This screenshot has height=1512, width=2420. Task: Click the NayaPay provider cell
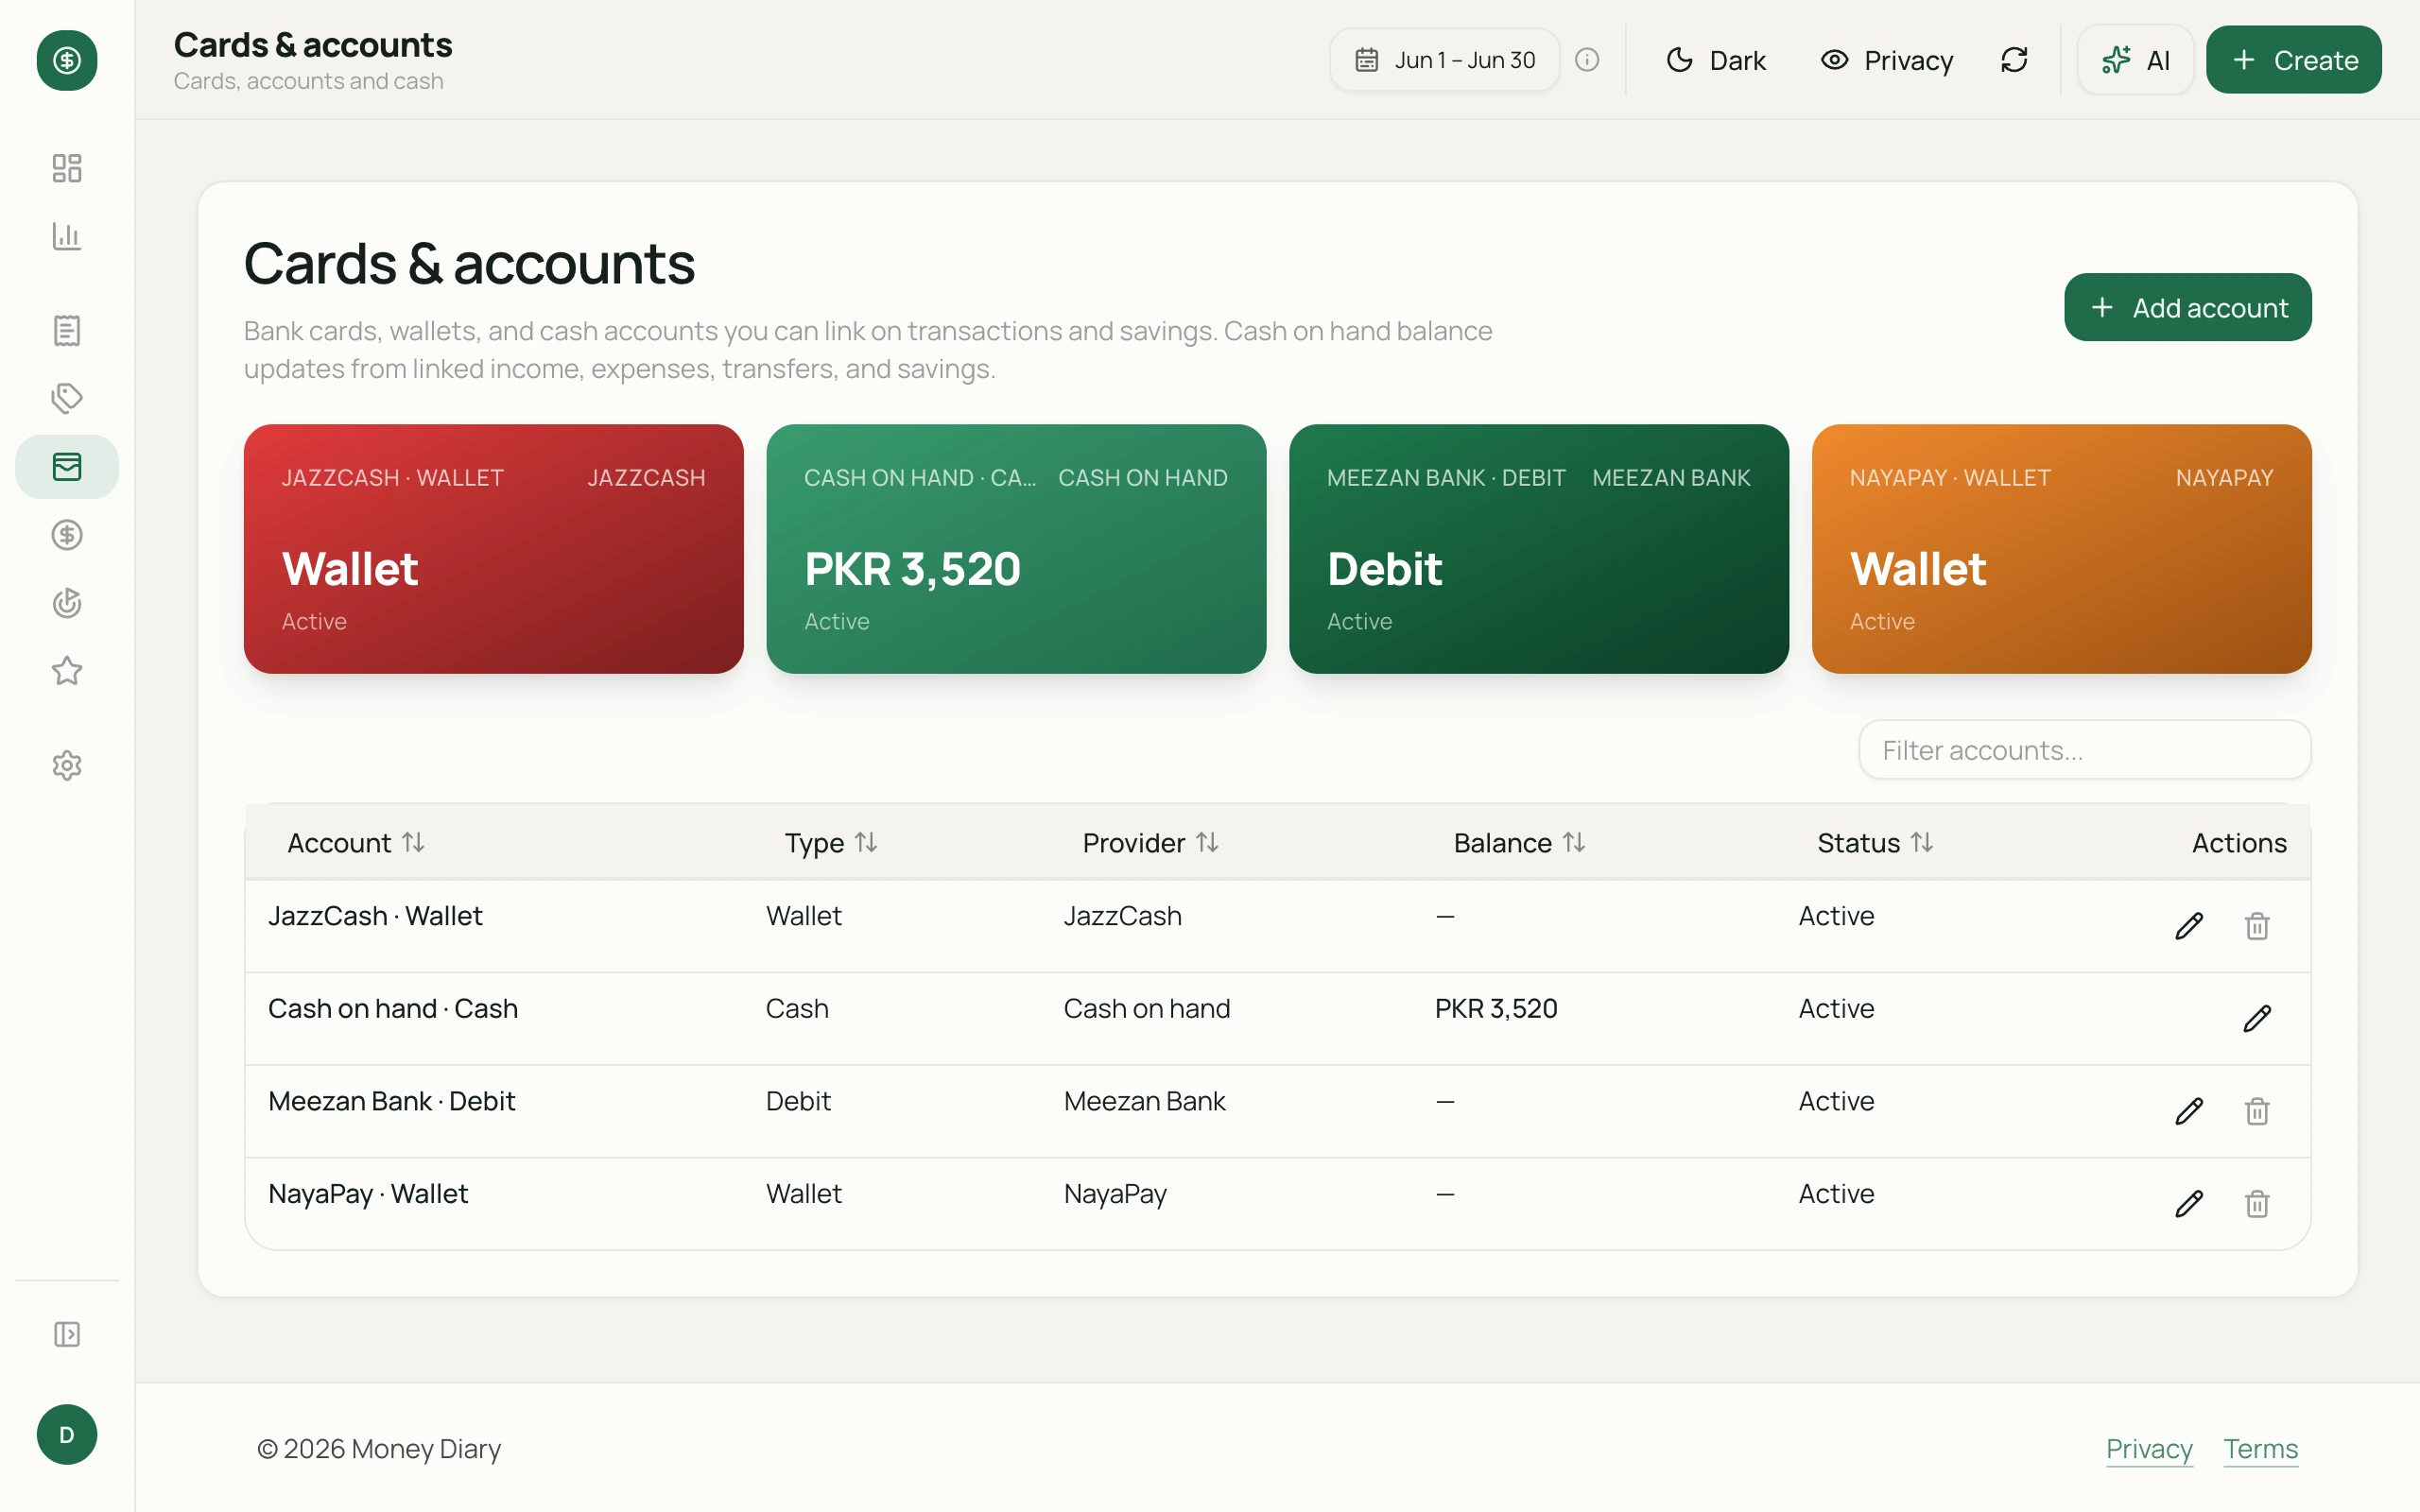click(1115, 1194)
